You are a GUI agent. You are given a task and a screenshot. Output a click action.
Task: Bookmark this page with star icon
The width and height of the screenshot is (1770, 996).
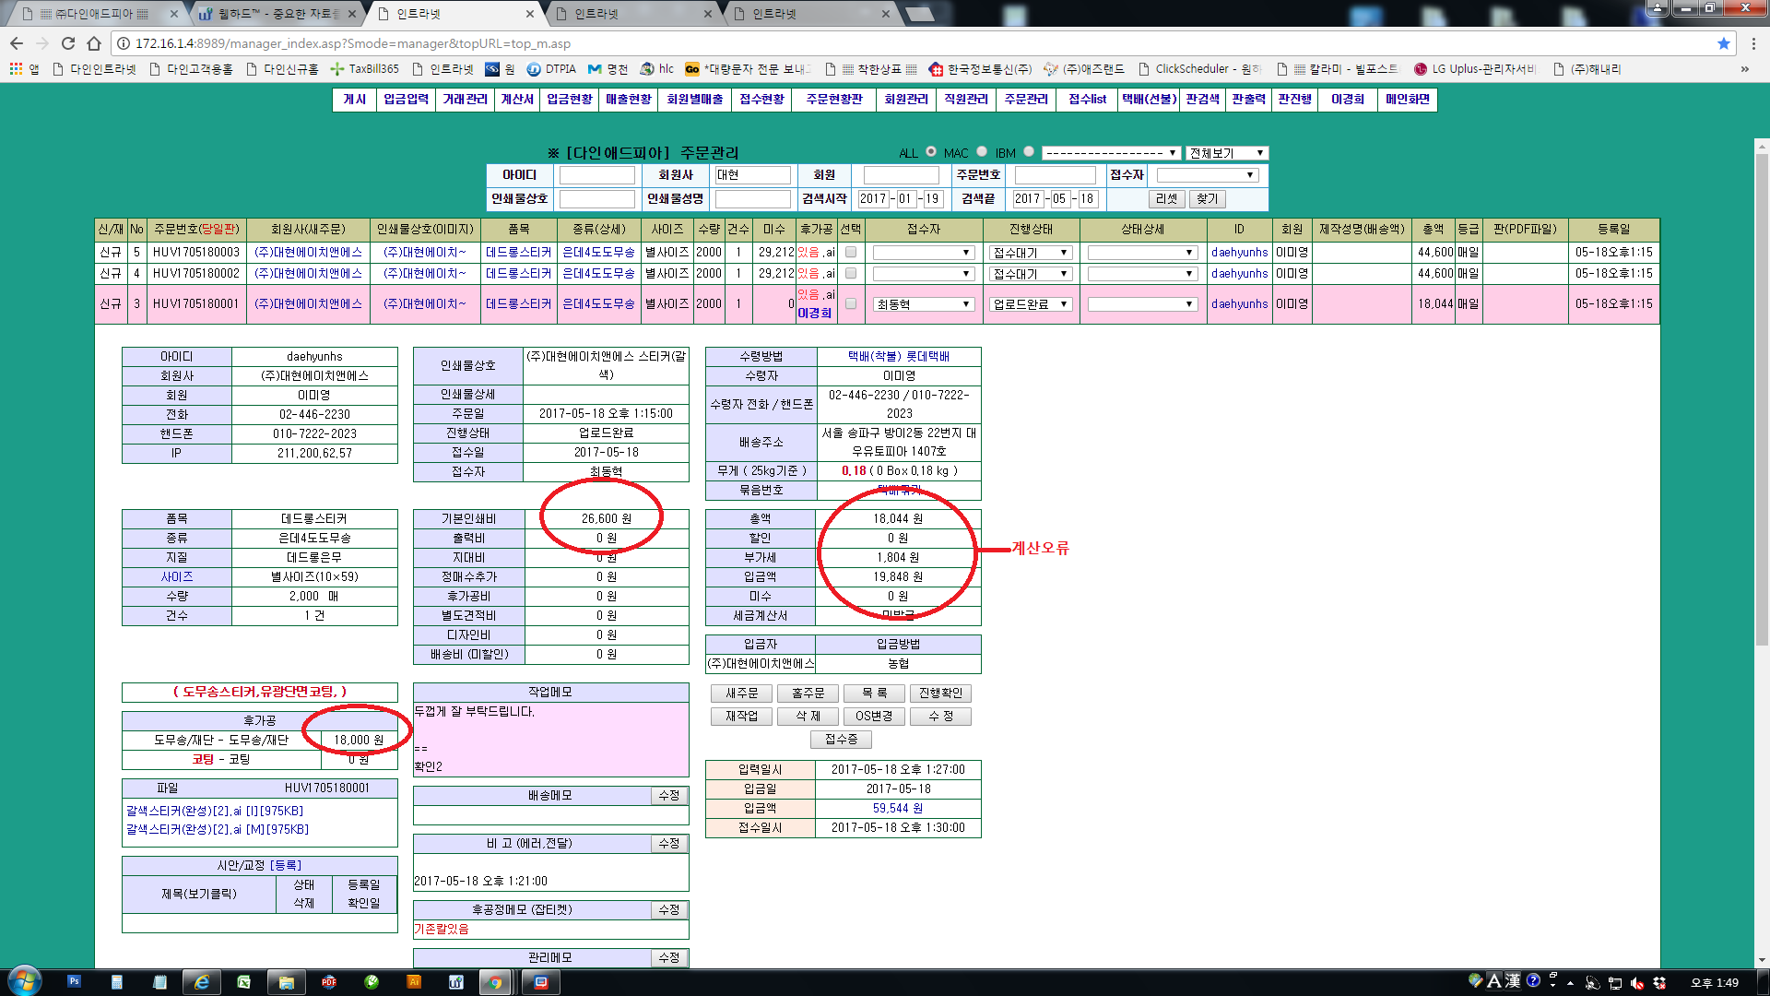point(1723,43)
